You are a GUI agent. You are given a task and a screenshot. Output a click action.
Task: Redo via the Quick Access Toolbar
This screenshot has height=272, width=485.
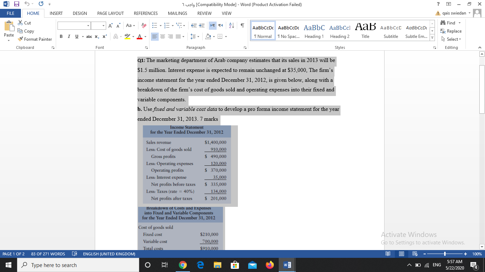[41, 4]
